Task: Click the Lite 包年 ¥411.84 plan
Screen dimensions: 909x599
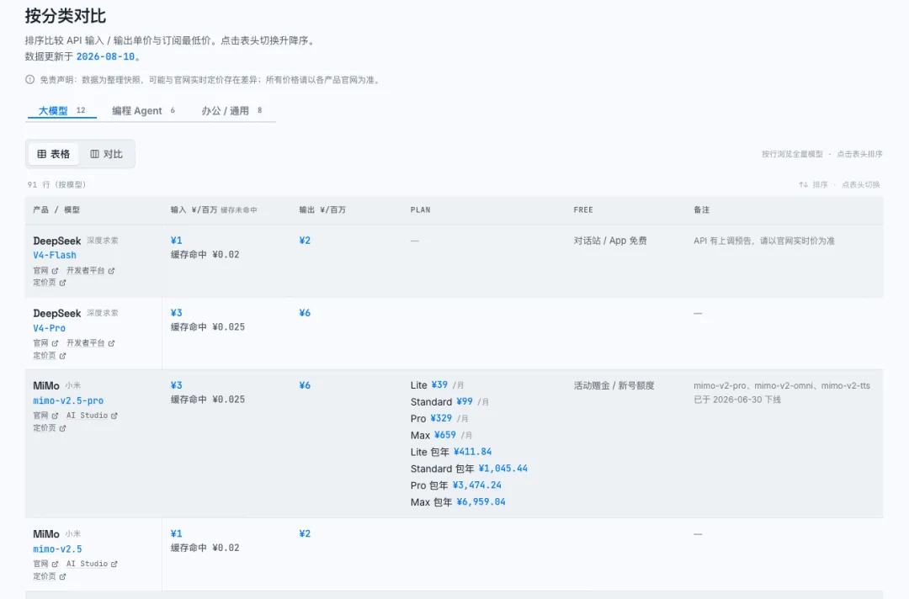Action: click(451, 452)
